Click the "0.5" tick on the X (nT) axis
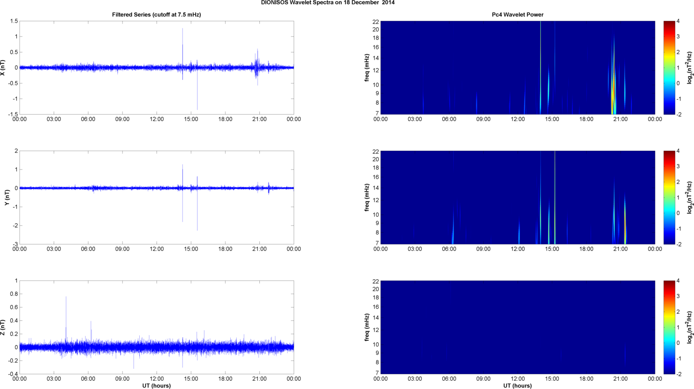 pyautogui.click(x=14, y=52)
